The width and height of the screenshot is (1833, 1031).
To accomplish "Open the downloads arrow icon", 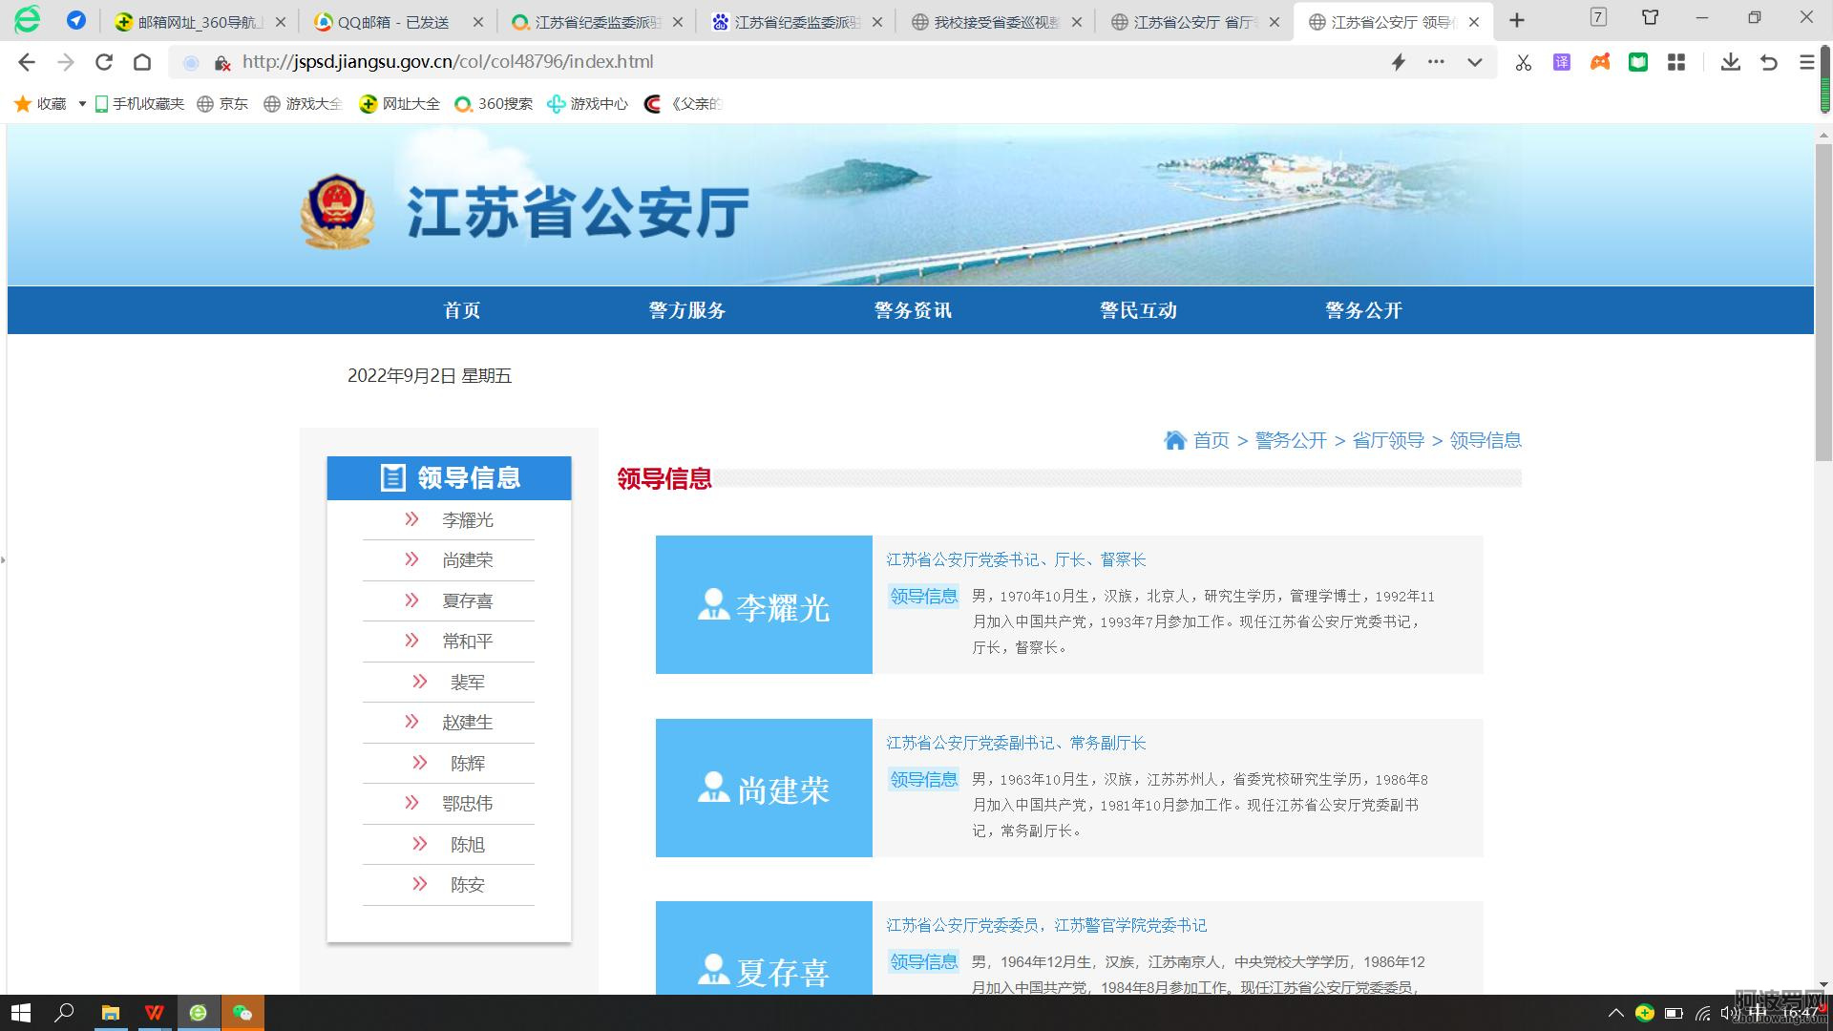I will click(x=1730, y=62).
